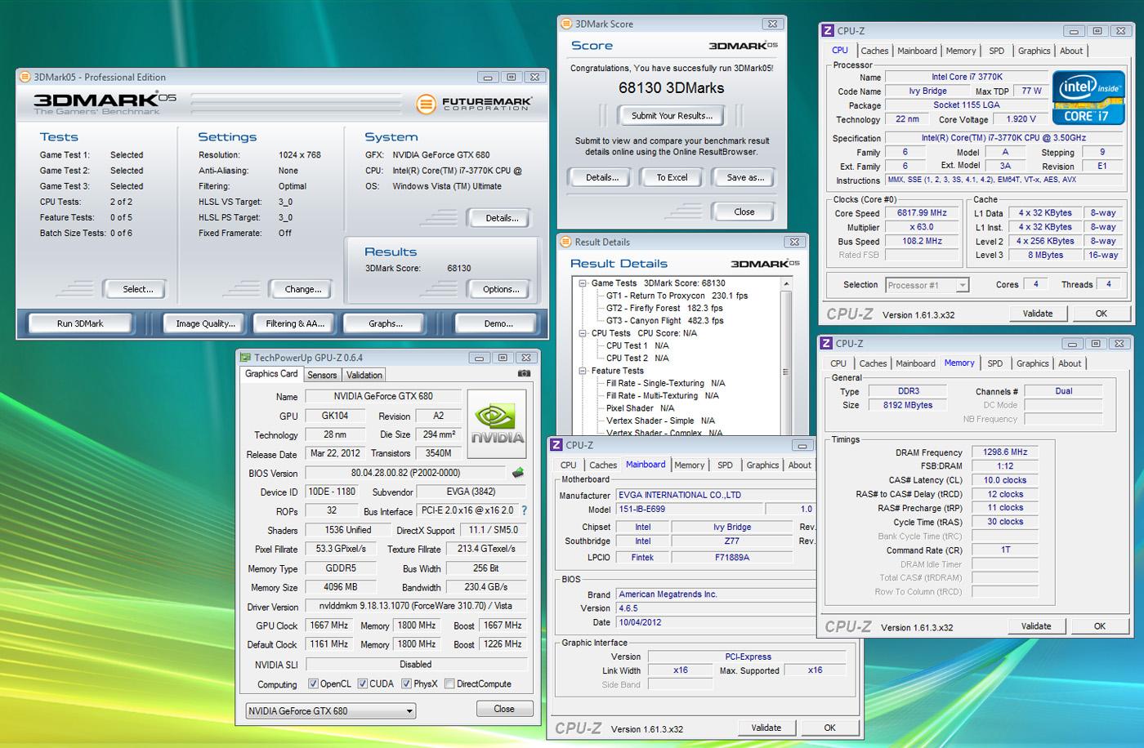Open the SPD tab in CPU-Z Memory window

[994, 363]
